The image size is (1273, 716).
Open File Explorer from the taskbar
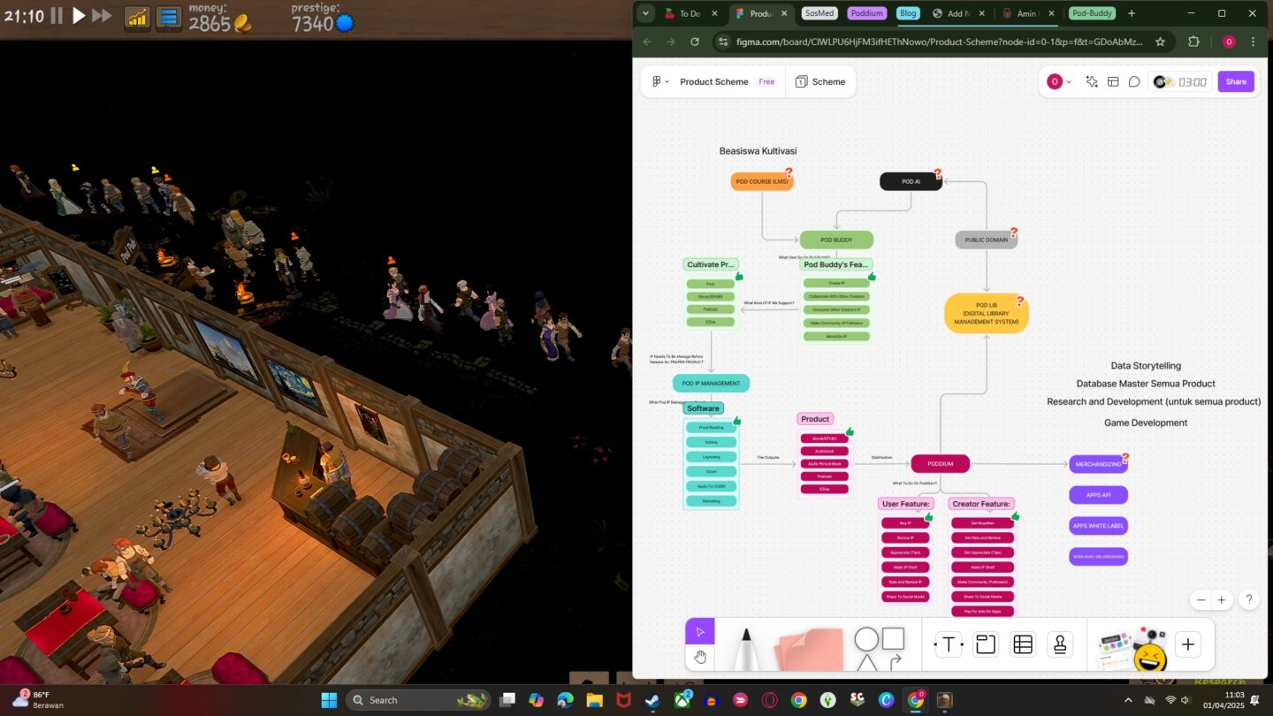594,700
